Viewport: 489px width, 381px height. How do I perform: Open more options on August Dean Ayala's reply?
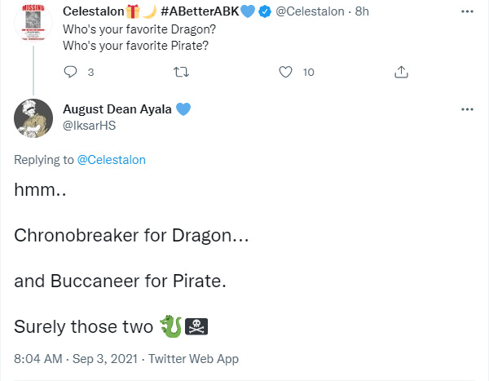(x=467, y=109)
